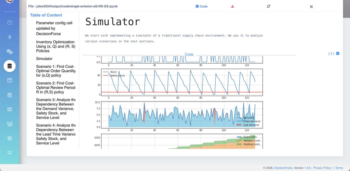
Task: Click the Safety stock legend entry
Action: [114, 75]
